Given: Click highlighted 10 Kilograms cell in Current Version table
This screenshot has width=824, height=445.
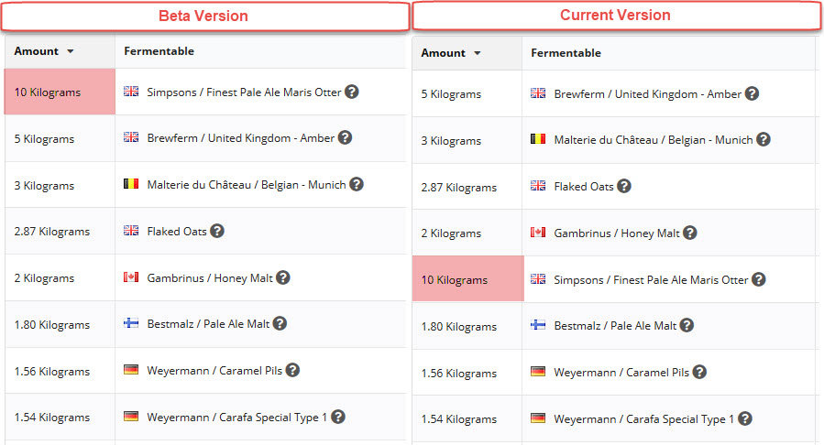Looking at the screenshot, I should pyautogui.click(x=467, y=278).
